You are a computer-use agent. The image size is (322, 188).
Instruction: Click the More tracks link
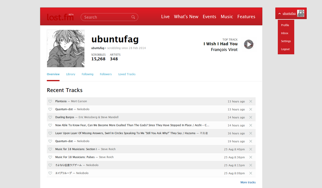tap(247, 182)
